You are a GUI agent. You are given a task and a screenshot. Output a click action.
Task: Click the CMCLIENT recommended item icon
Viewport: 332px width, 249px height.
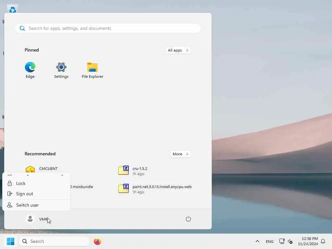(30, 170)
